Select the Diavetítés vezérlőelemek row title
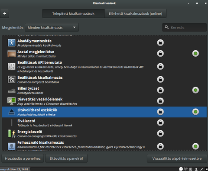The height and width of the screenshot is (171, 208). tap(40, 99)
